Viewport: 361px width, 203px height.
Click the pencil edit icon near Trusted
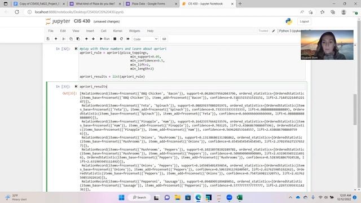pyautogui.click(x=273, y=31)
